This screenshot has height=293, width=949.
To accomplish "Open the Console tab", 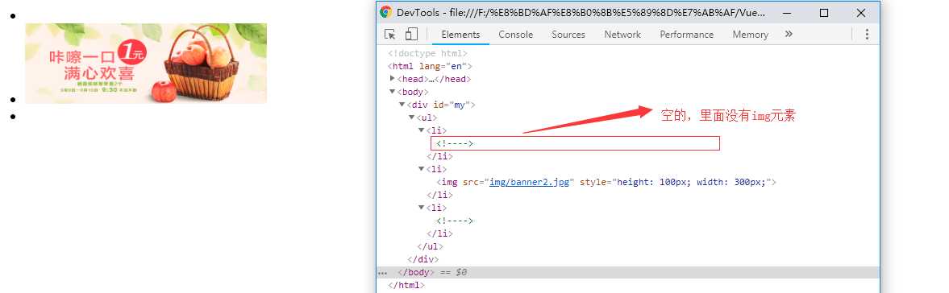I will 516,35.
